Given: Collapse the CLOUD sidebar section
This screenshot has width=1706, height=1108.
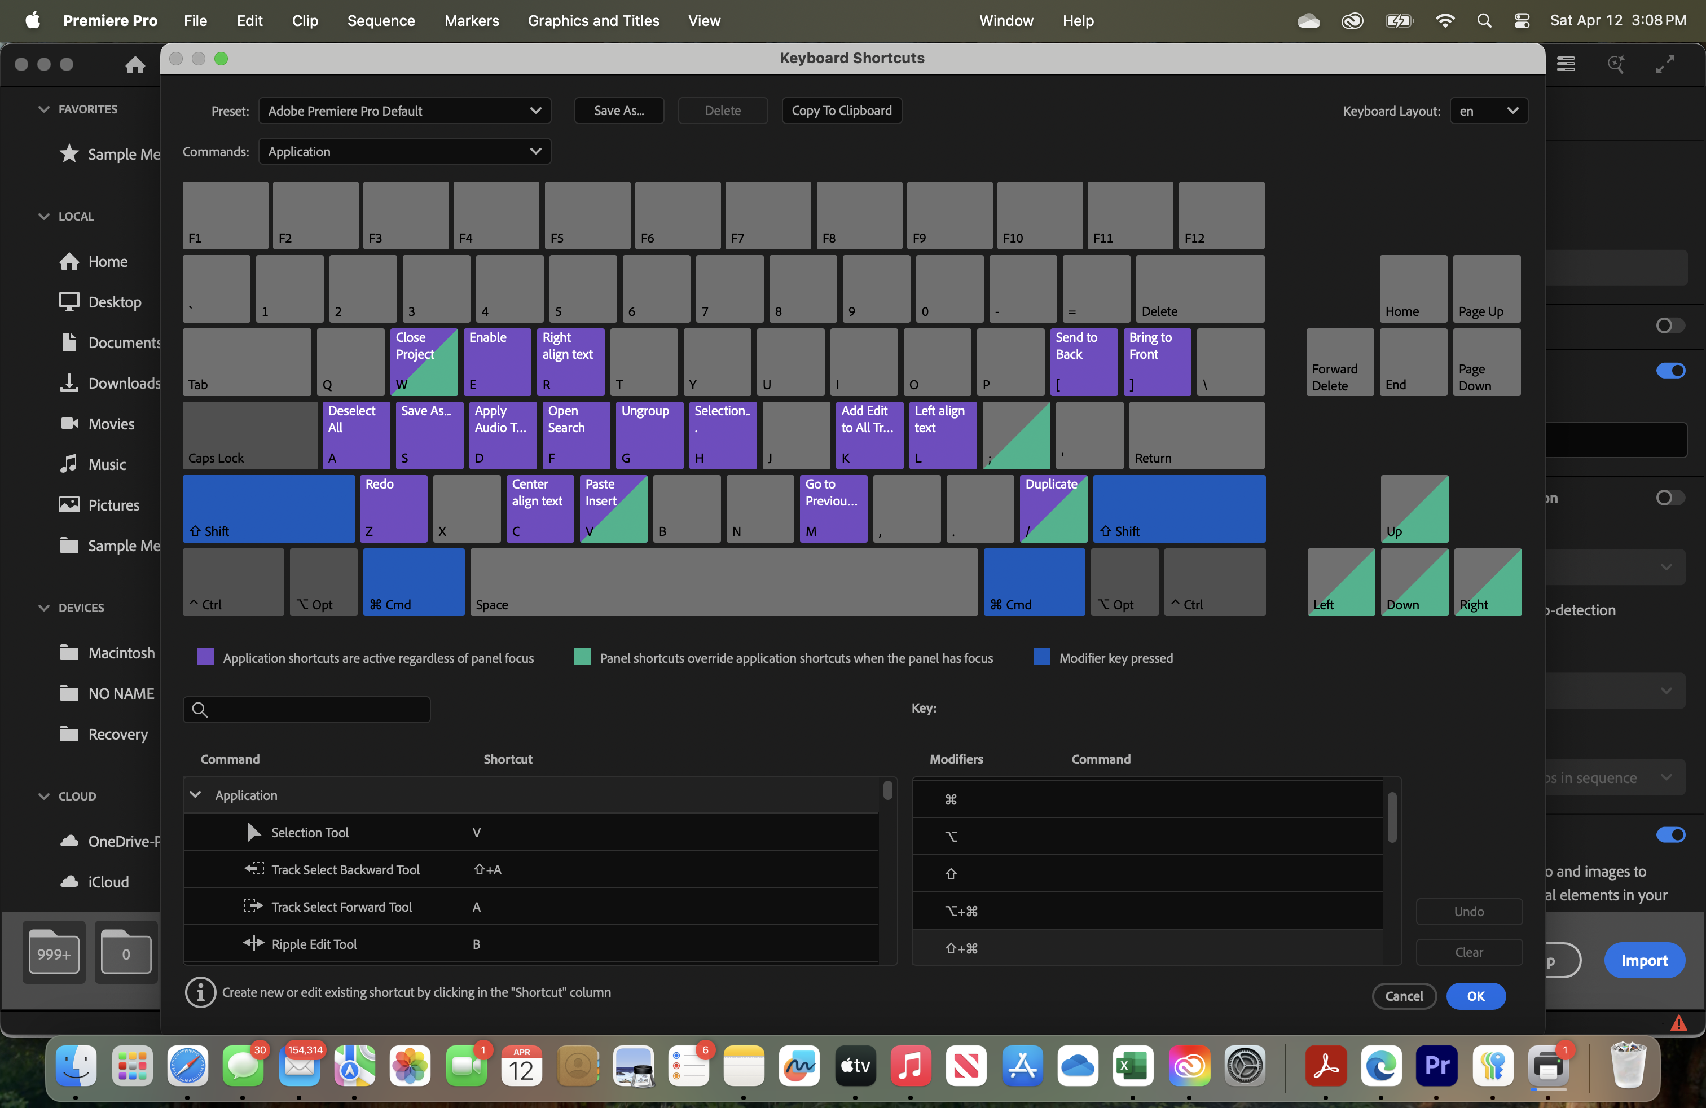Looking at the screenshot, I should [x=44, y=795].
